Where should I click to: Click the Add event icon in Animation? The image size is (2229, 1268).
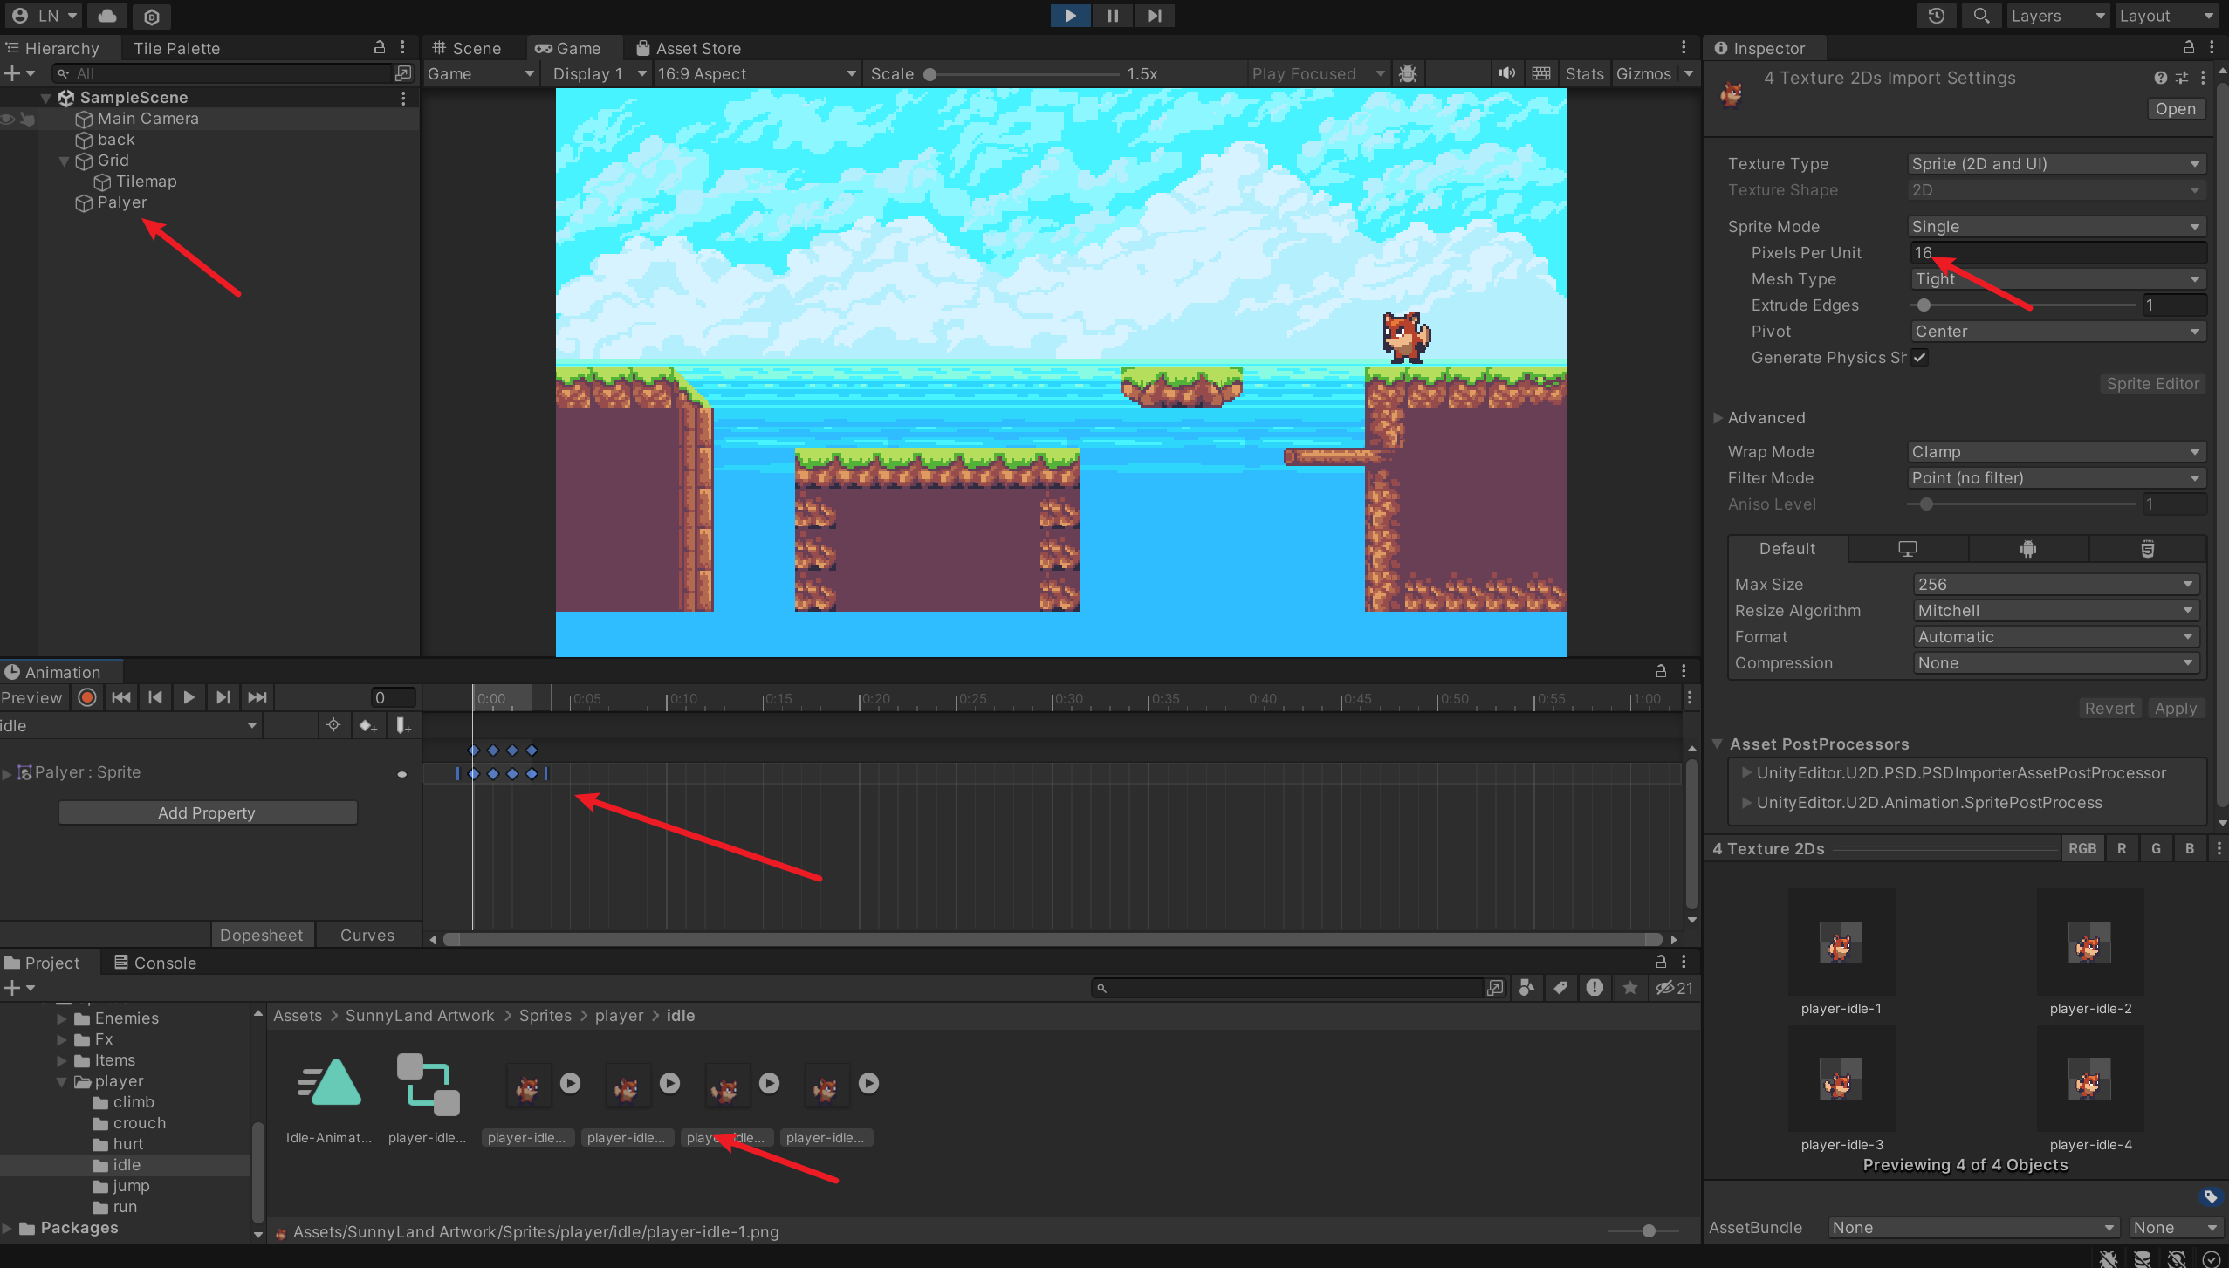[x=402, y=725]
